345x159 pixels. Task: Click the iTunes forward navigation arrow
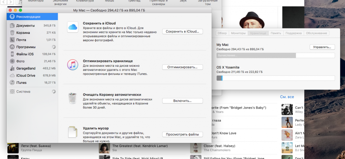pyautogui.click(x=10, y=2)
